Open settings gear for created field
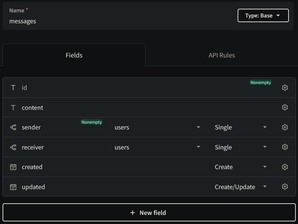The image size is (298, 224). [x=285, y=167]
